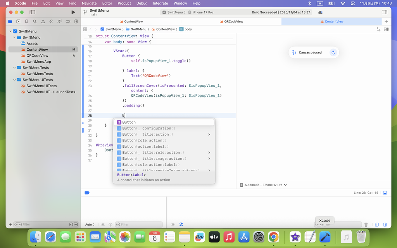Select QRCodeView file in navigator

pos(37,56)
